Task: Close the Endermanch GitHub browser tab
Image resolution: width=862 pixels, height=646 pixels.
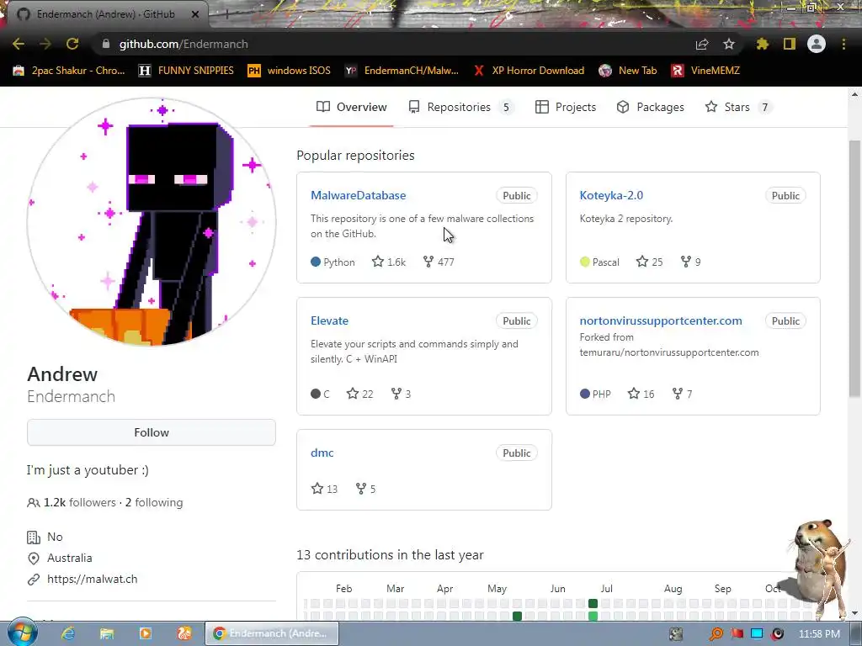Action: 194,14
